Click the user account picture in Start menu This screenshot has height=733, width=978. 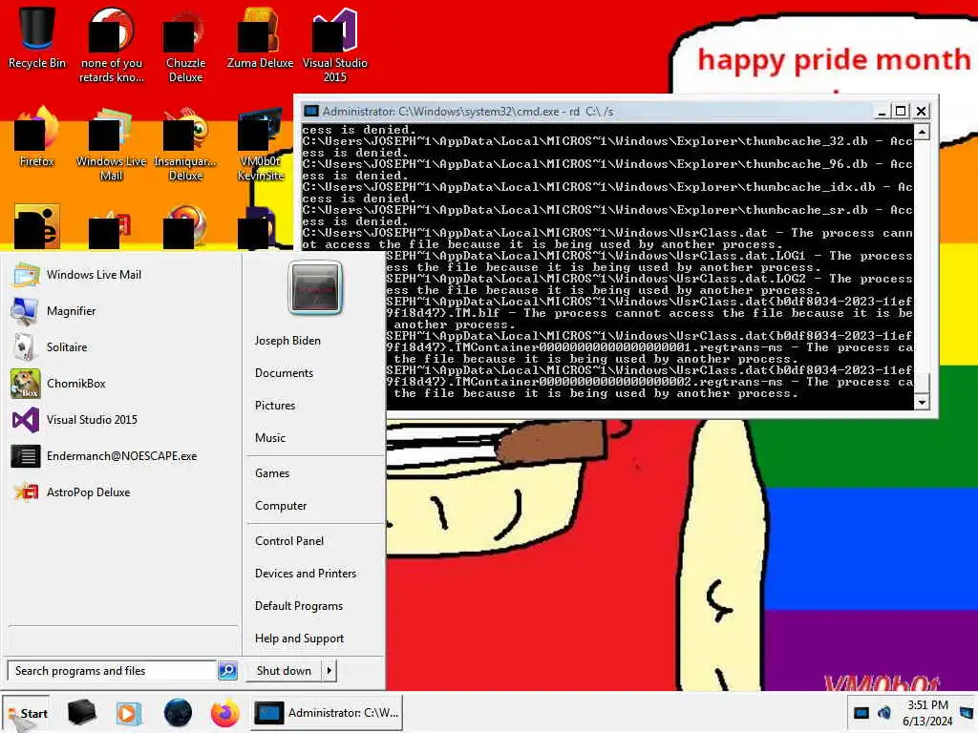[x=315, y=287]
